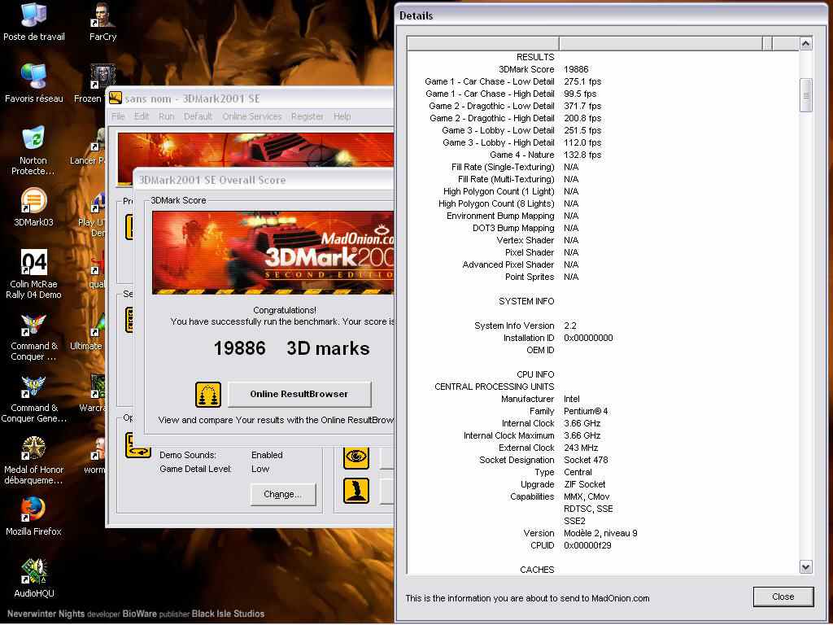The width and height of the screenshot is (833, 625).
Task: Click the Change... button under Game Detail Level
Action: (283, 494)
